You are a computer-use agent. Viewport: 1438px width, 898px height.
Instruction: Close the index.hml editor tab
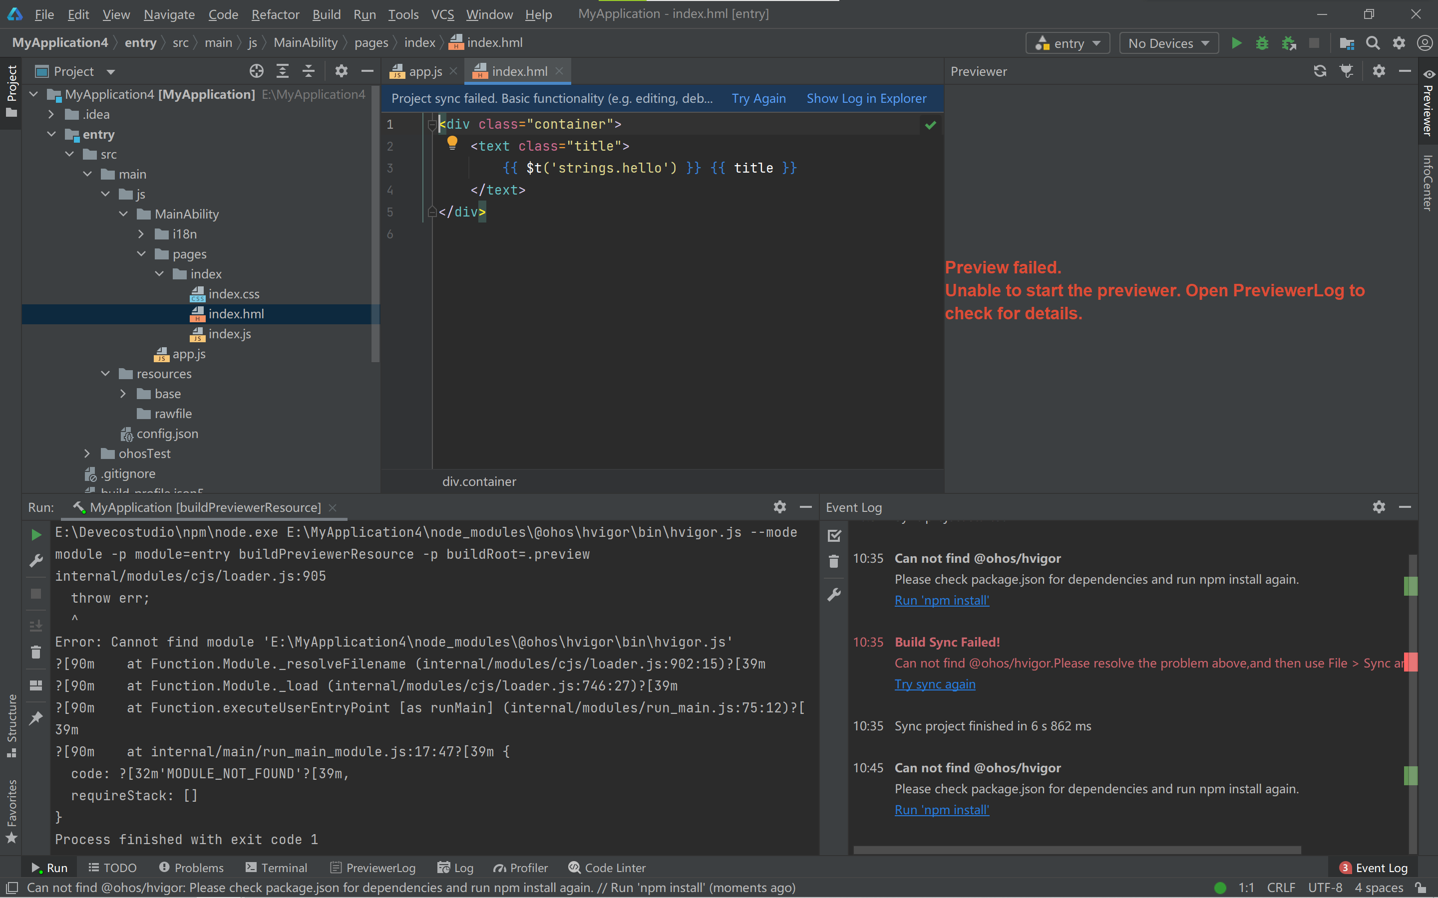[x=559, y=71]
